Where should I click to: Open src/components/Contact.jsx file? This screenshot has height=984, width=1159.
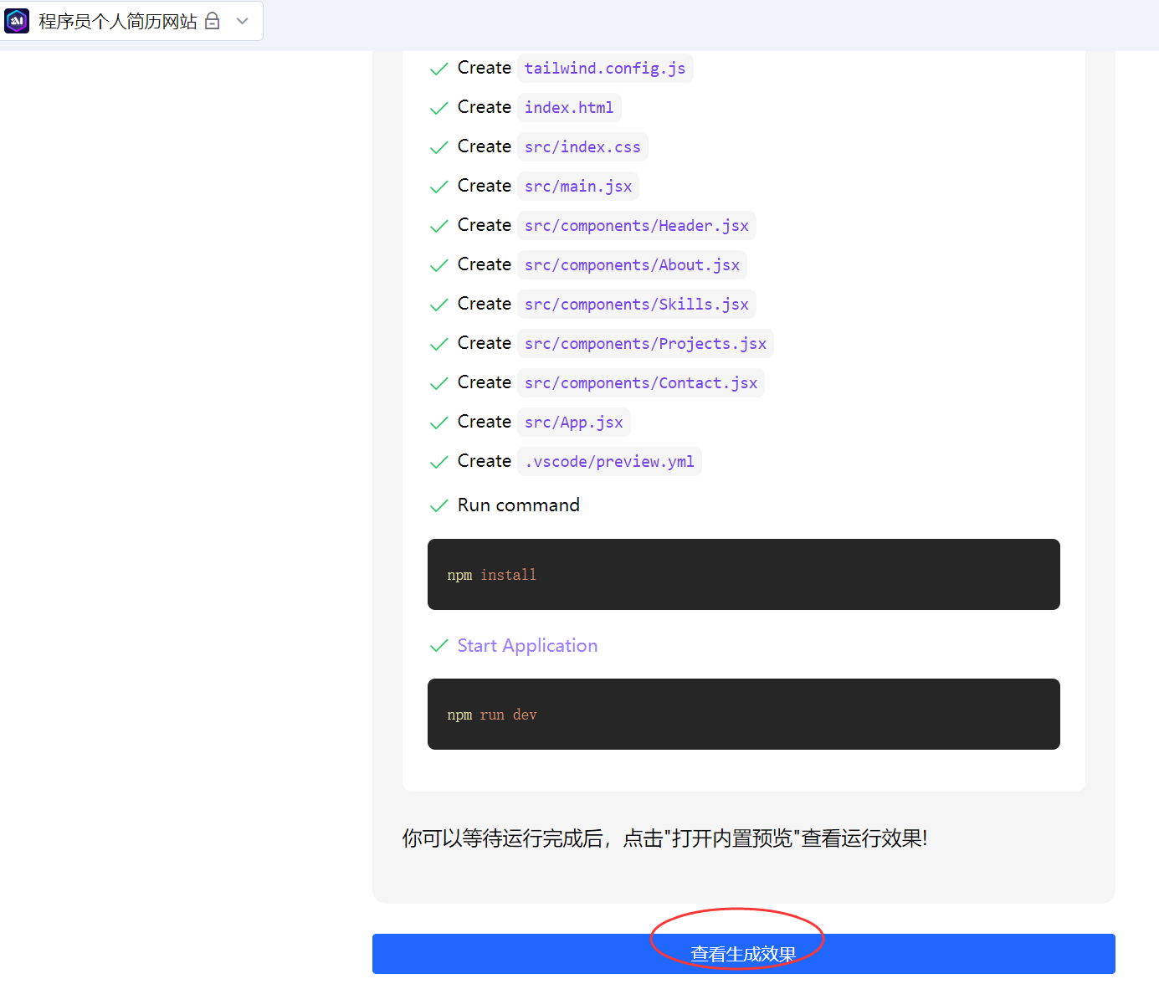640,383
